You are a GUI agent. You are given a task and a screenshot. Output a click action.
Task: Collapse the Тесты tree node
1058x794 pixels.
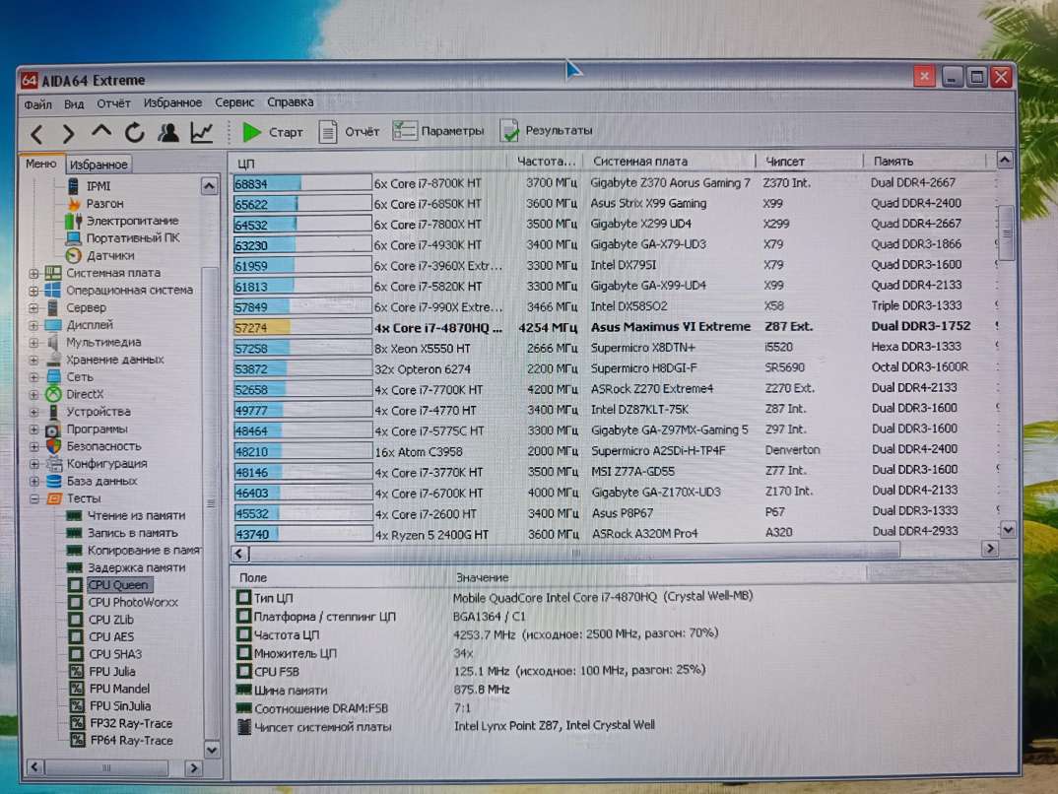coord(33,499)
